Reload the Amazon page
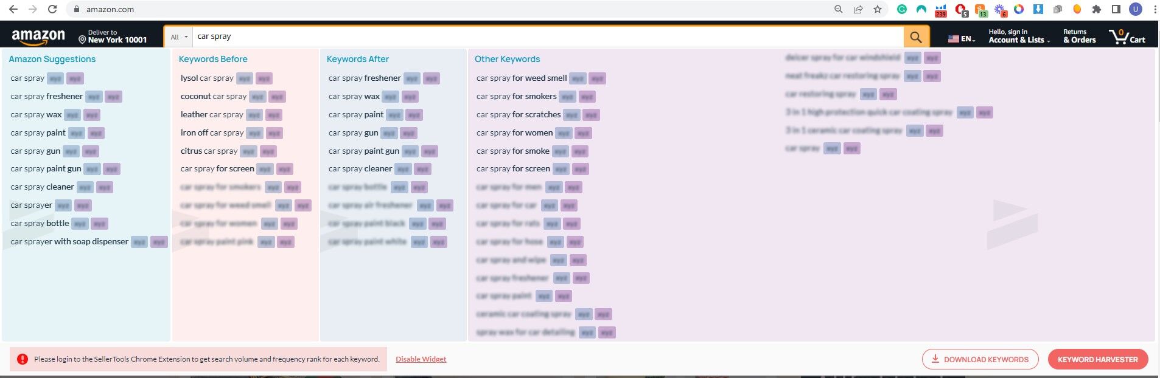Screen dimensions: 1160x378 52,9
